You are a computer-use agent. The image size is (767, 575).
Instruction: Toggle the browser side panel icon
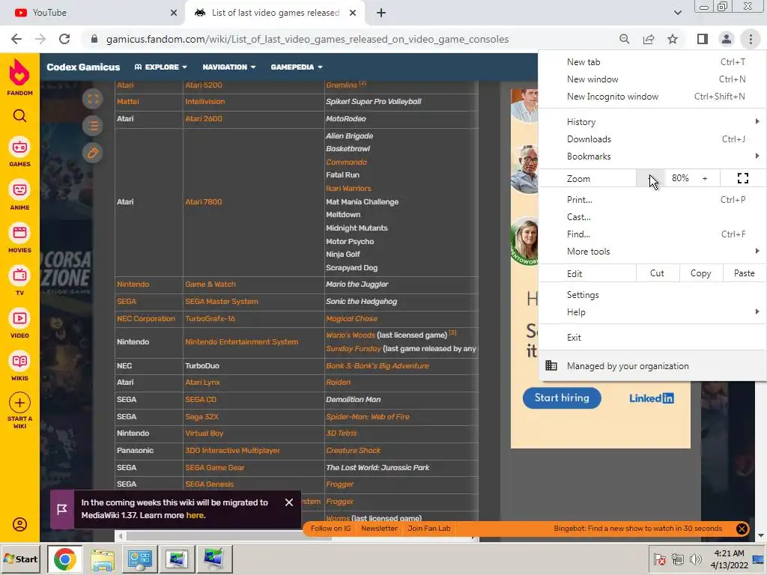coord(702,39)
